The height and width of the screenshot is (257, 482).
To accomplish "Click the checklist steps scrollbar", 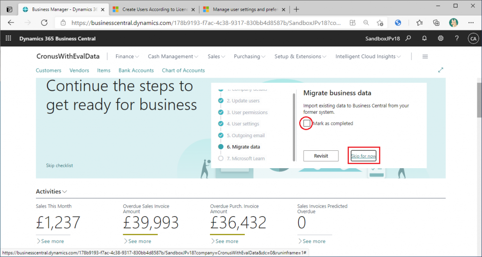I will [x=294, y=127].
